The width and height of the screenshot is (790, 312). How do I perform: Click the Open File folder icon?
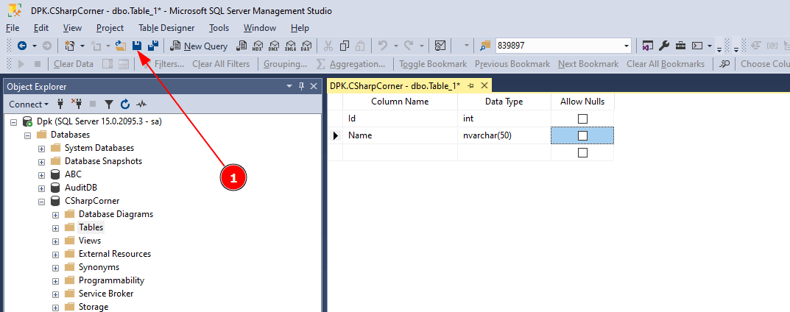(x=121, y=46)
